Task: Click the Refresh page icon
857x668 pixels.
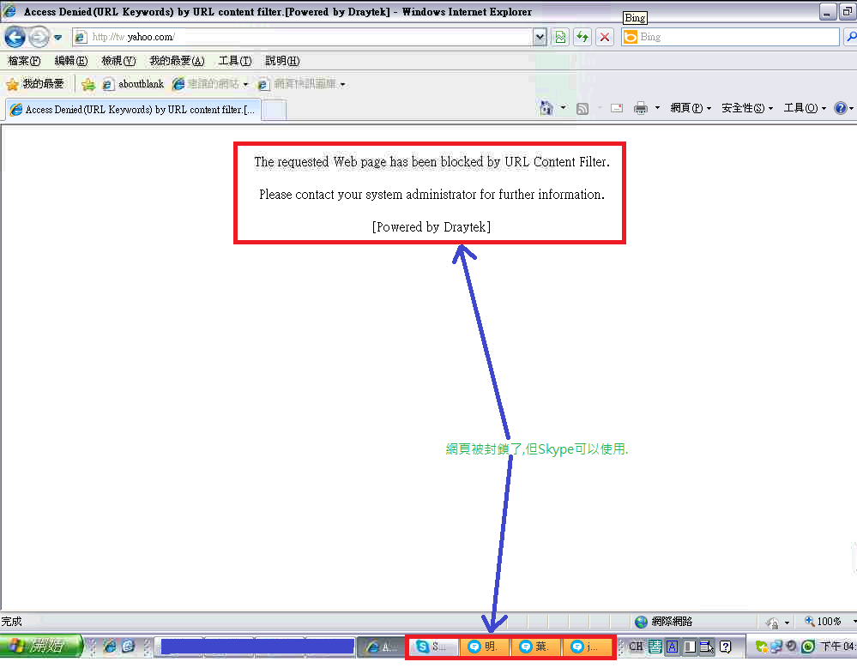Action: pyautogui.click(x=582, y=37)
